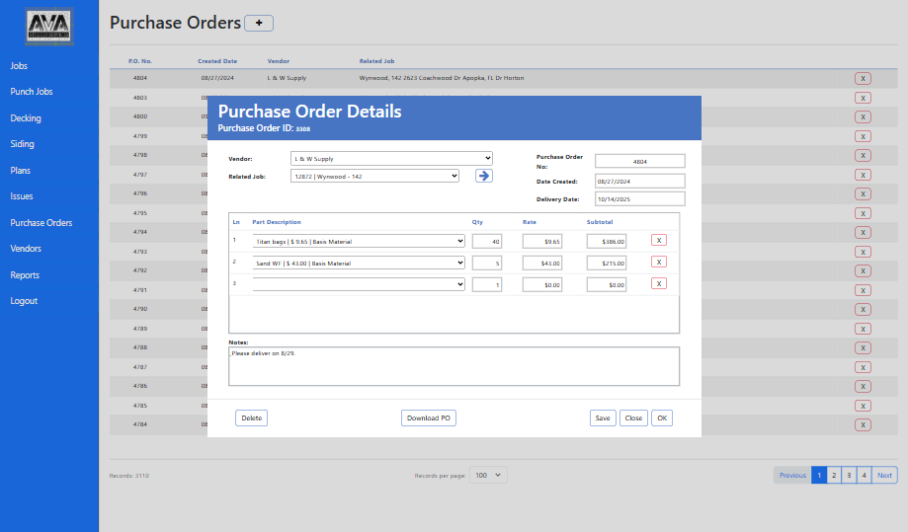Click X on the P.O. 4784 row
908x532 pixels.
863,424
